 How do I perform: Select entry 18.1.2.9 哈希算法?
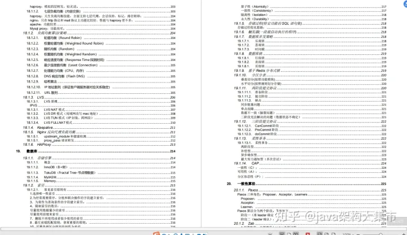pyautogui.click(x=101, y=81)
